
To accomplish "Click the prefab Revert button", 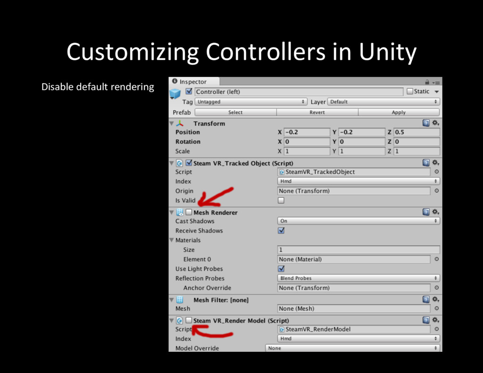I will click(x=317, y=112).
